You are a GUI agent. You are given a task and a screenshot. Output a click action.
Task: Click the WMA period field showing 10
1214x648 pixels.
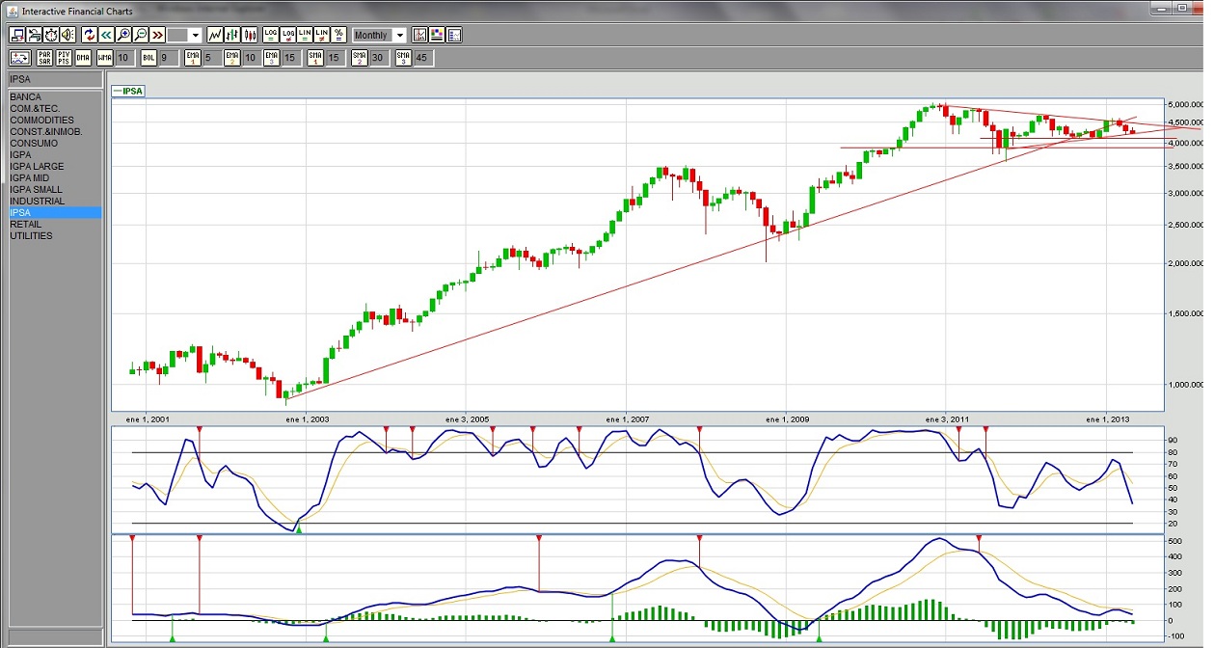click(x=124, y=58)
